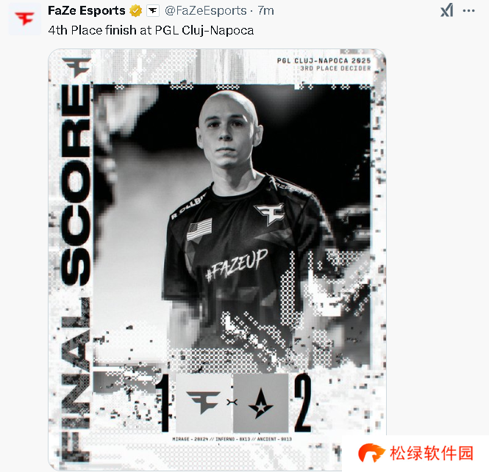The image size is (489, 472).
Task: Click the Mirage Inferno Ancient map scores line
Action: point(232,439)
